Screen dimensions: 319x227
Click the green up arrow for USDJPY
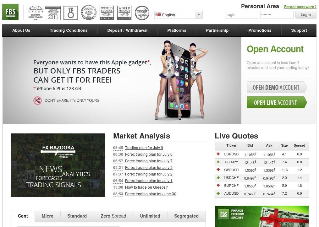(218, 162)
